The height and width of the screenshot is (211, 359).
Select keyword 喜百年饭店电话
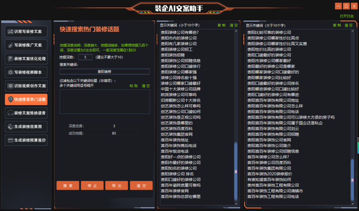coord(175,151)
